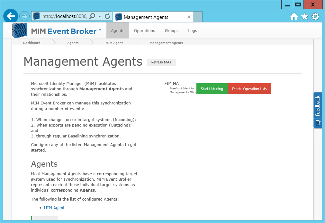Open the Agents navigation menu

(118, 30)
